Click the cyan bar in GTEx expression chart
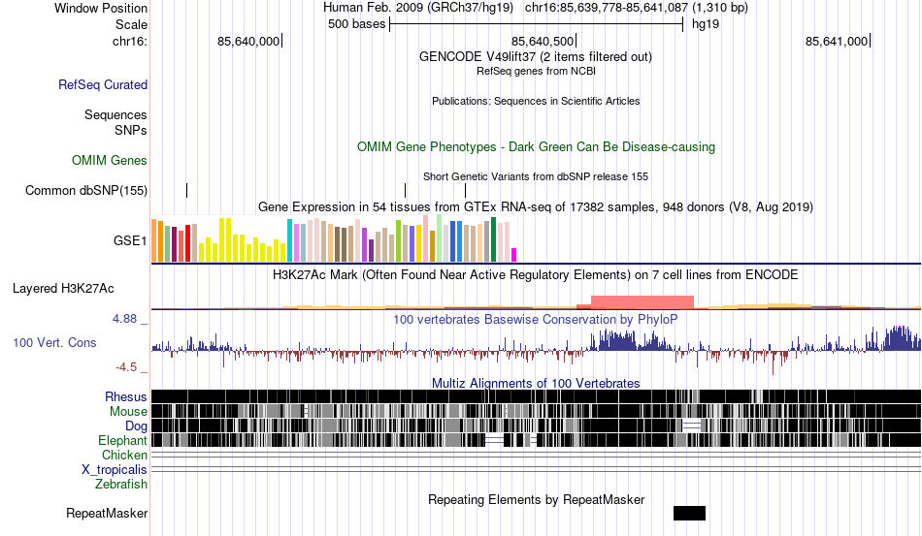The height and width of the screenshot is (536, 922). [x=289, y=240]
